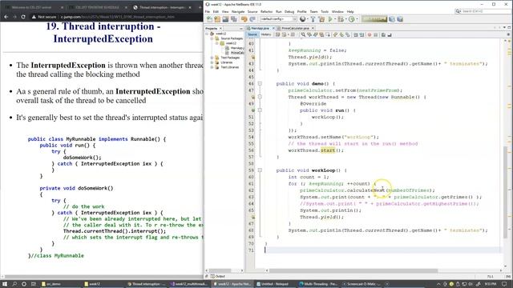Switch editor to History view

point(266,34)
